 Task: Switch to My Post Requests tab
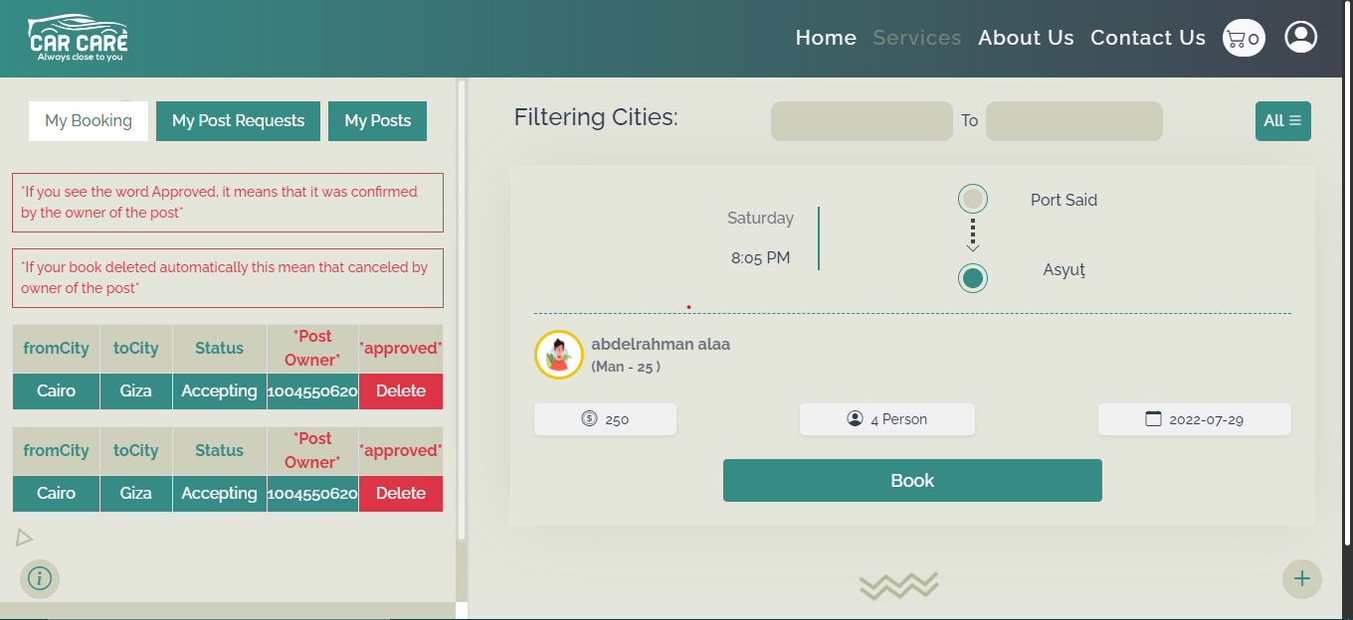tap(238, 121)
